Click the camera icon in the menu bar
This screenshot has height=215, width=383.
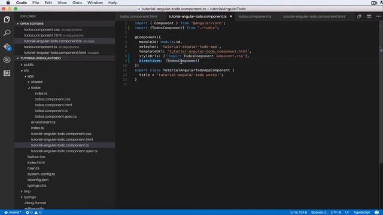pos(374,2)
